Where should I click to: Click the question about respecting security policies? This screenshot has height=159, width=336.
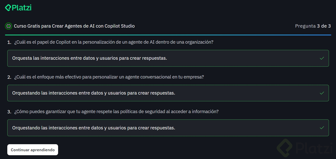click(x=116, y=112)
